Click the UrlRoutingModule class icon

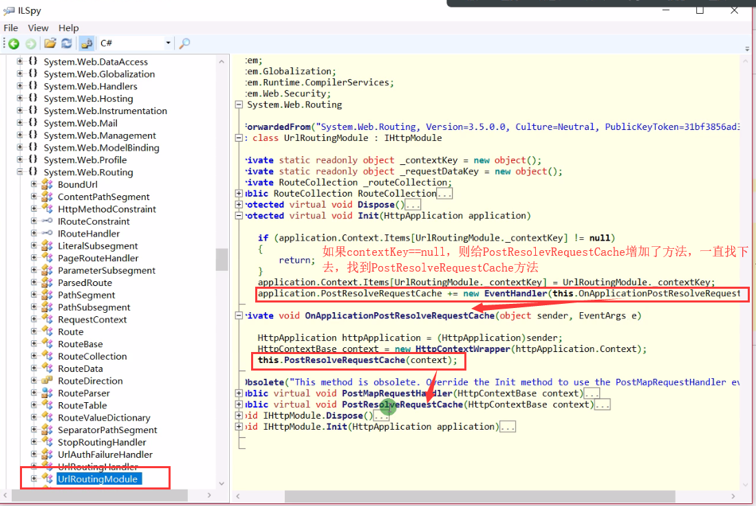pos(47,478)
